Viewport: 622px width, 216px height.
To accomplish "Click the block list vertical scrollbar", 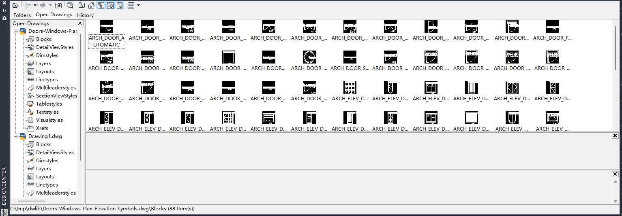I will pyautogui.click(x=616, y=48).
